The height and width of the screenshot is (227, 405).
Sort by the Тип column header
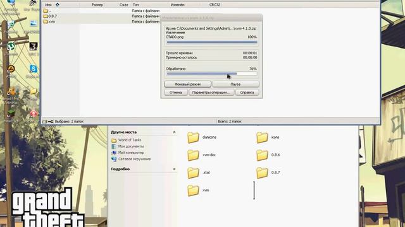tap(136, 5)
